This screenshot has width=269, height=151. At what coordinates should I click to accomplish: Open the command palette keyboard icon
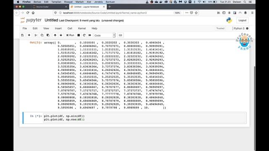coord(121,35)
